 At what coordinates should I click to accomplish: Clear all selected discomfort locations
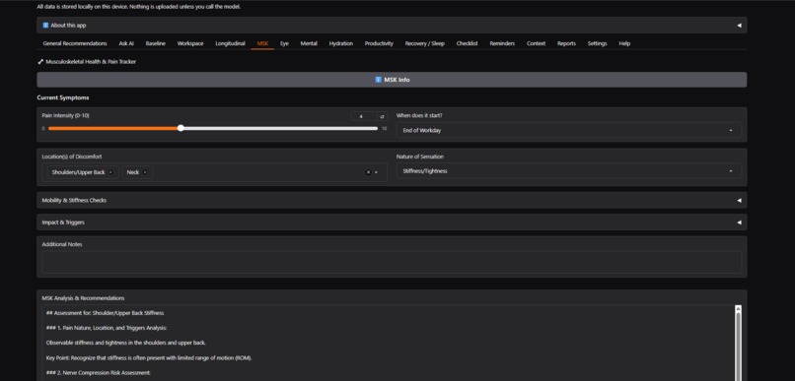click(368, 172)
